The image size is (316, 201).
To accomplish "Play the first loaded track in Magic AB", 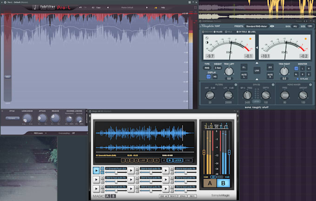I will coord(96,170).
